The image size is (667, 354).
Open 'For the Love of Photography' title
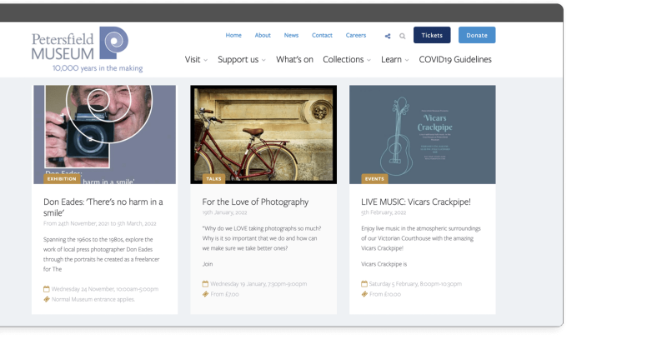[x=255, y=202]
